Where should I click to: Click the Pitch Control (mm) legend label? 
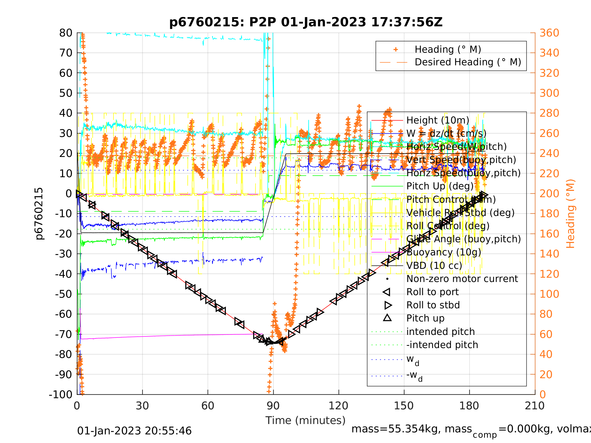[x=451, y=199]
